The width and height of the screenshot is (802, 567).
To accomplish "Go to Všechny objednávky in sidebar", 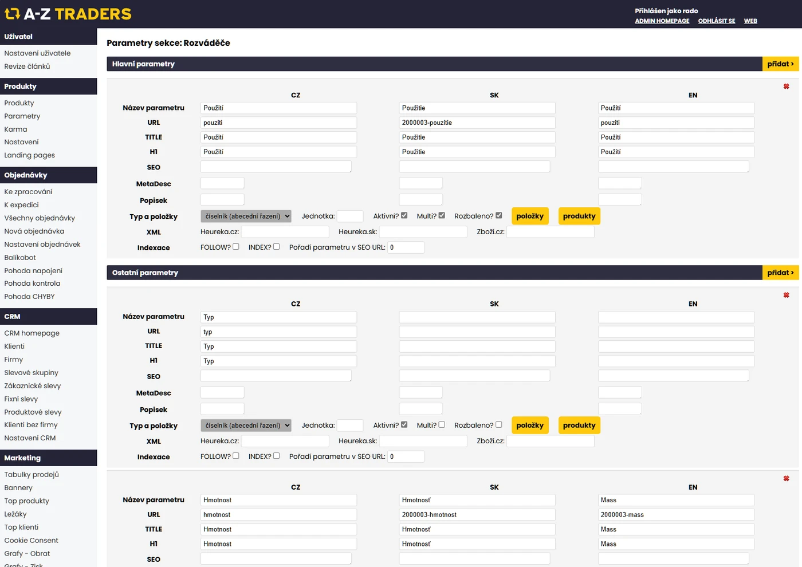I will click(x=40, y=218).
